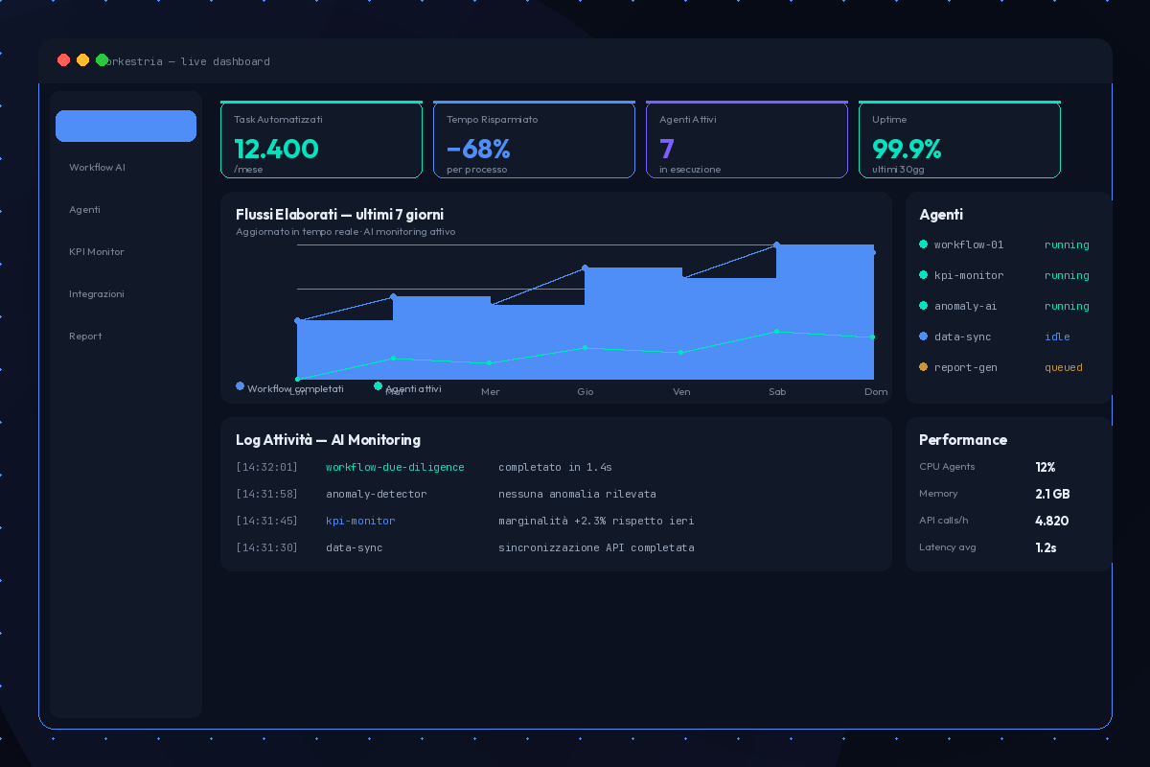The height and width of the screenshot is (767, 1150).
Task: Open Workflow AI in the sidebar
Action: click(x=97, y=168)
